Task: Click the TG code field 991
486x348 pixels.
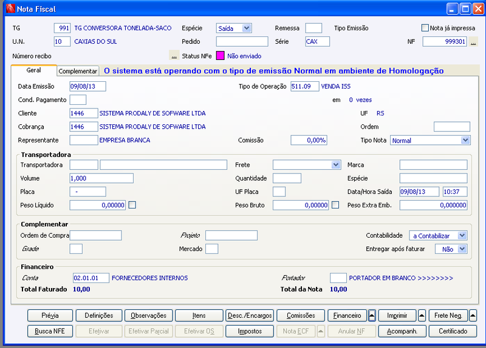Action: coord(63,28)
